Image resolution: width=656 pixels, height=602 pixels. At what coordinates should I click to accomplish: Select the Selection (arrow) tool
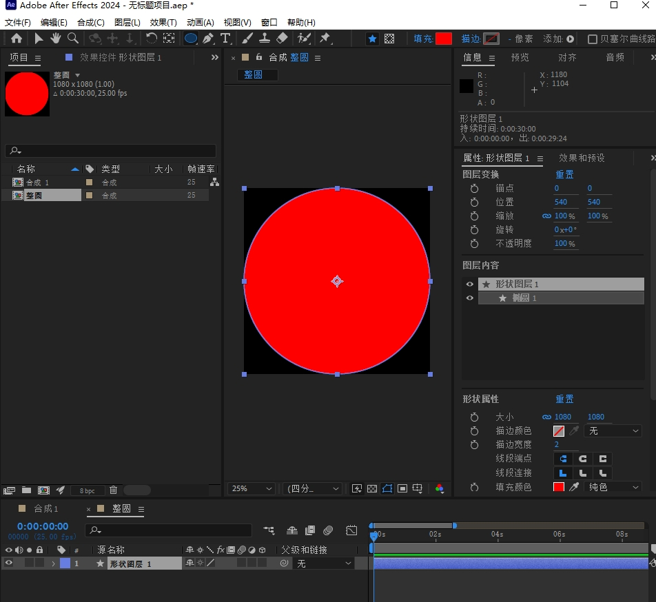[x=39, y=39]
